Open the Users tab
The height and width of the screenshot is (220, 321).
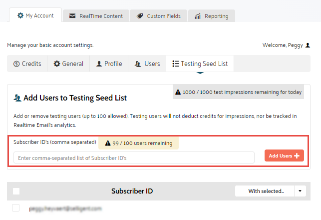pyautogui.click(x=147, y=64)
